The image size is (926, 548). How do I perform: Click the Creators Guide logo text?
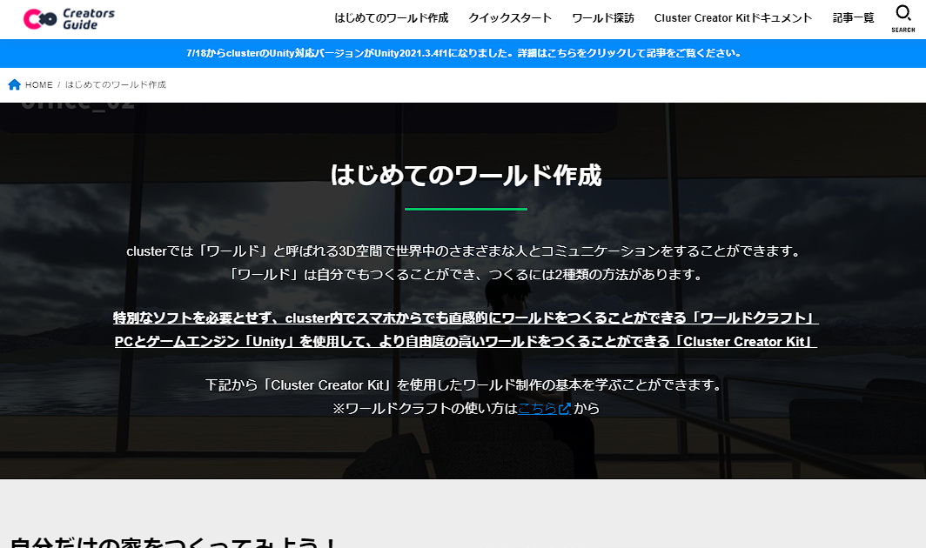(88, 19)
